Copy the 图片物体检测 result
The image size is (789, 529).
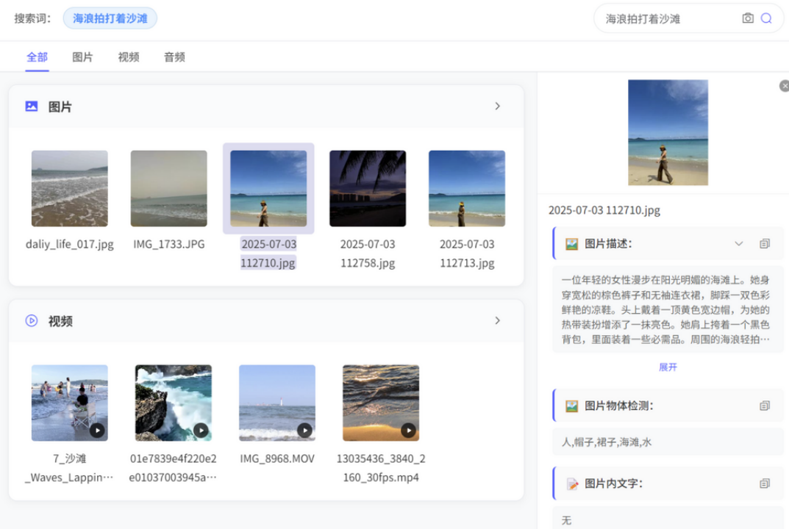tap(765, 406)
